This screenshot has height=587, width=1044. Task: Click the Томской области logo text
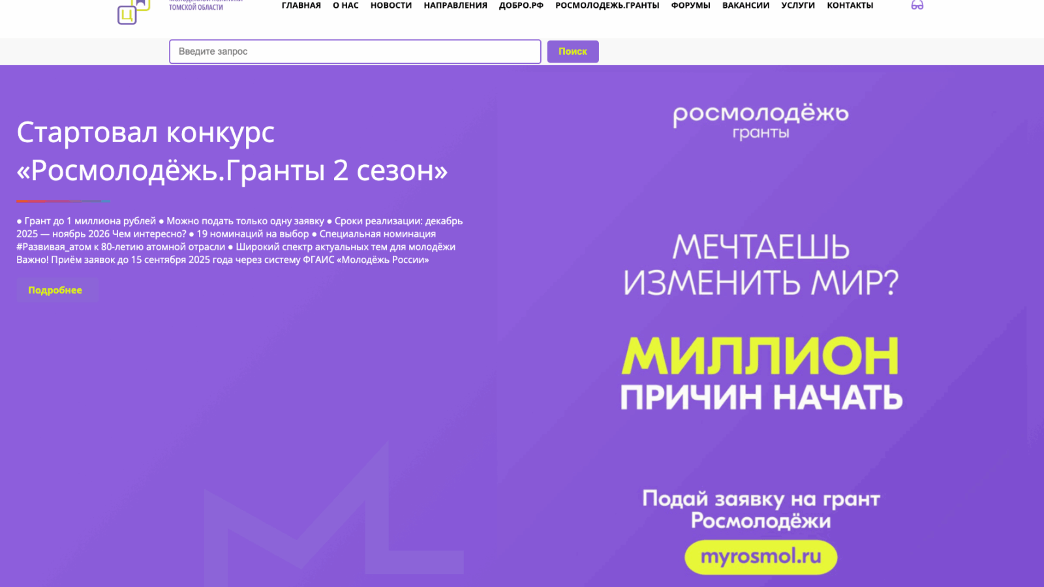(x=196, y=7)
